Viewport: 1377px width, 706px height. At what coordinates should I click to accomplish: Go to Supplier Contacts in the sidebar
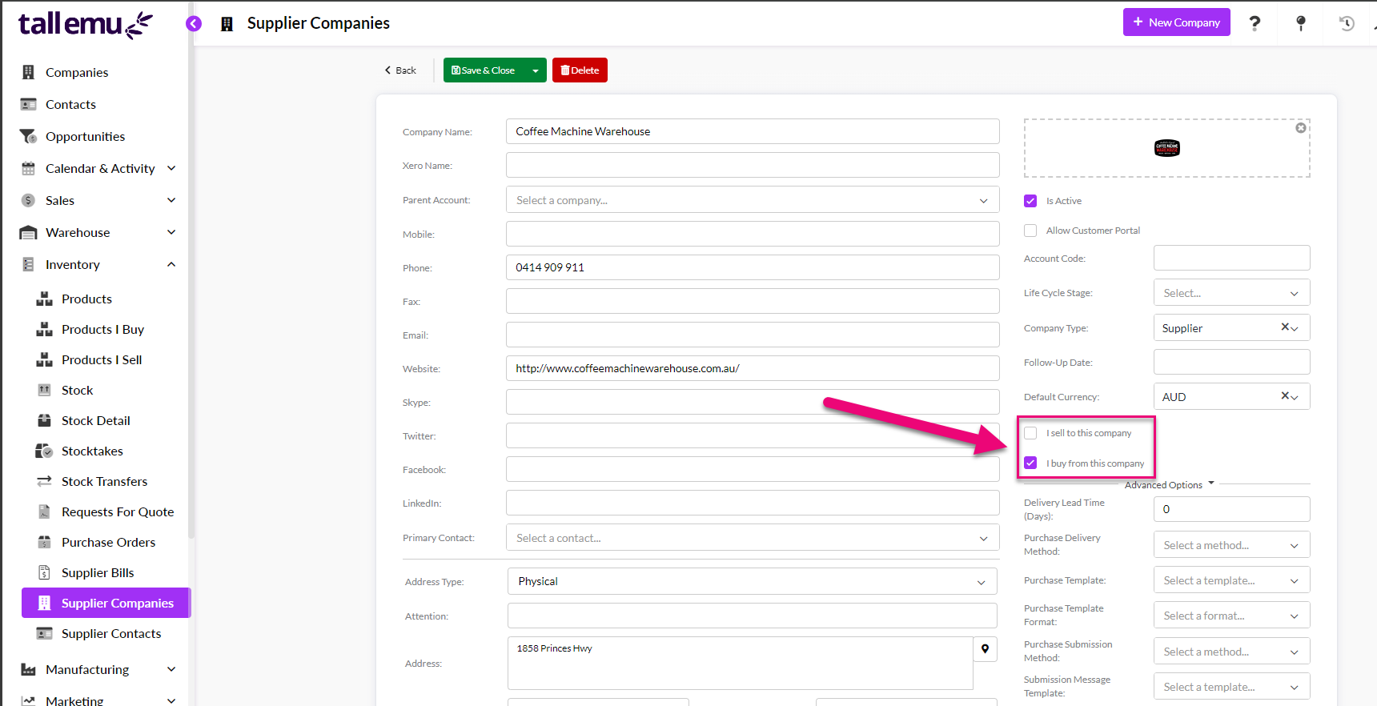[111, 633]
